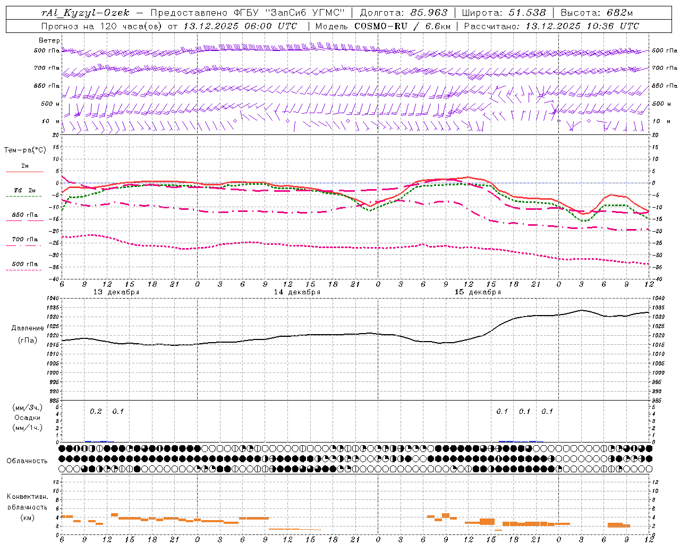
Task: Select the (мм/1ч.) precipitation unit label
Action: point(28,428)
